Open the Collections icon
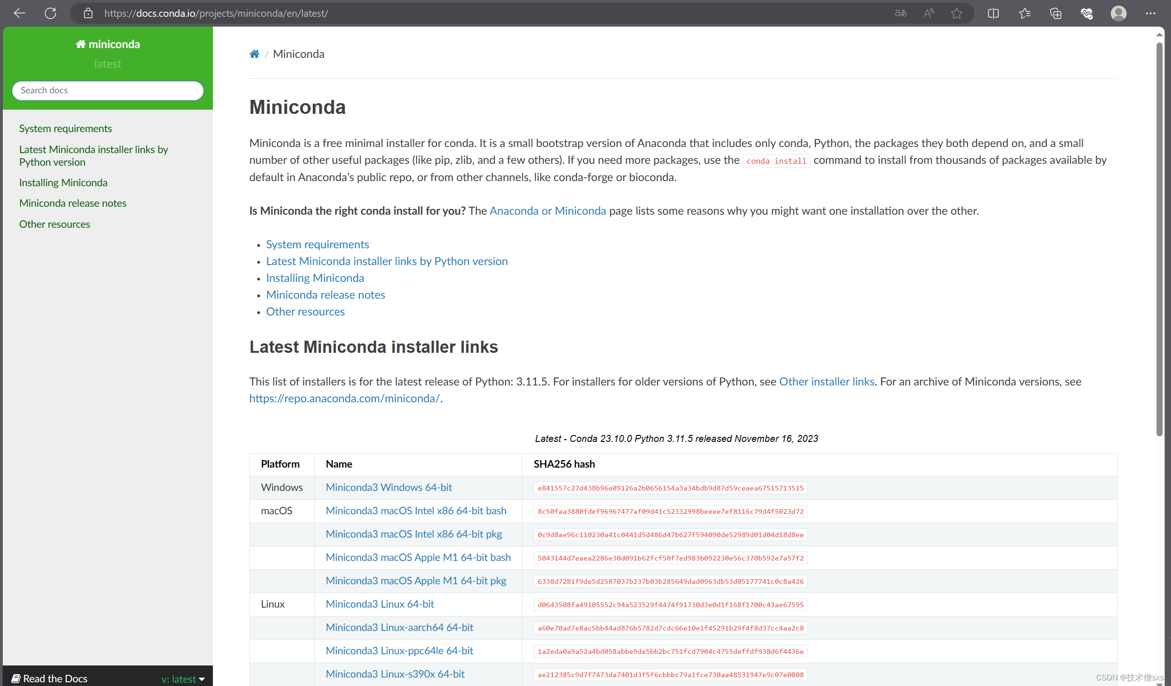Image resolution: width=1171 pixels, height=686 pixels. 1055,13
